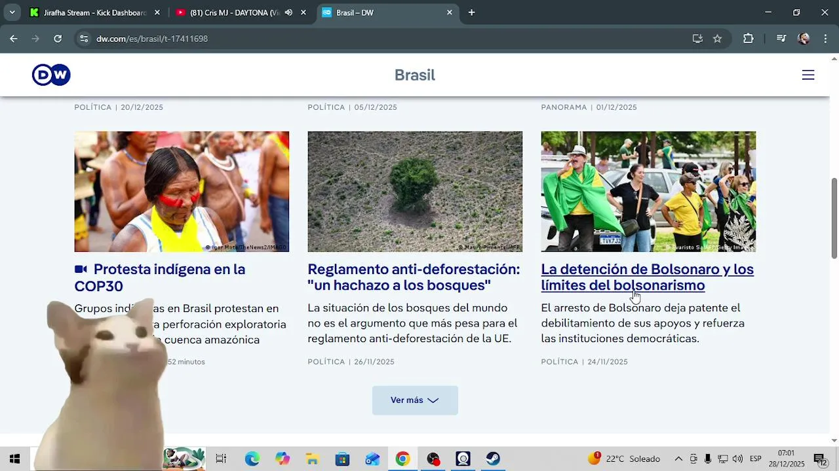This screenshot has width=839, height=471.
Task: Select the Brasil – DW tab
Action: pyautogui.click(x=387, y=12)
